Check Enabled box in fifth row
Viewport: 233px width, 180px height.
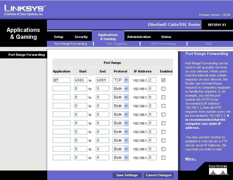coord(163,114)
